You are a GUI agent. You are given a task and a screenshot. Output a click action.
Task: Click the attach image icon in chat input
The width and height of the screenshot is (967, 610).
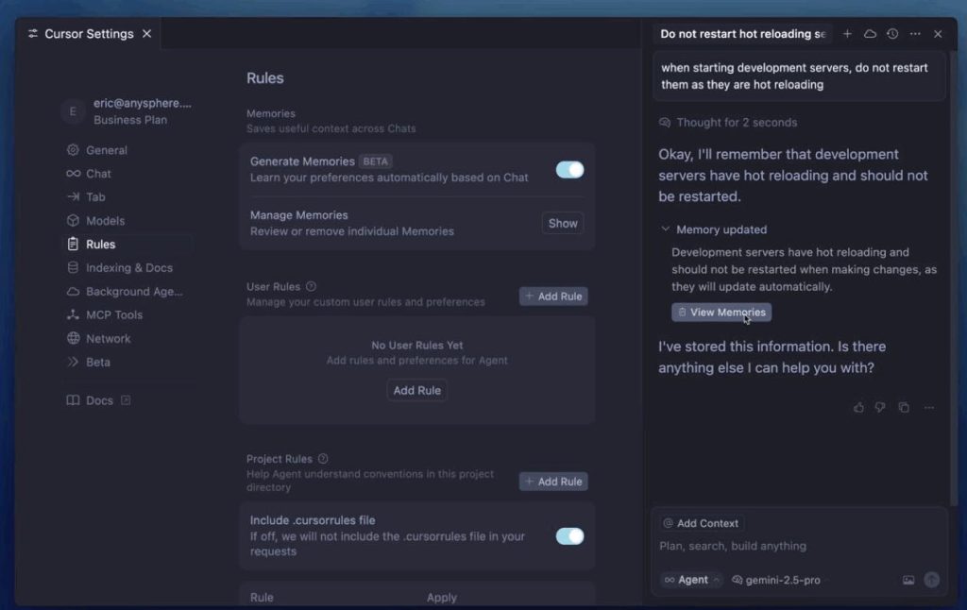908,580
